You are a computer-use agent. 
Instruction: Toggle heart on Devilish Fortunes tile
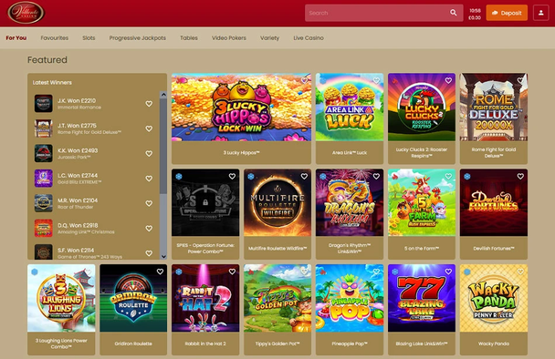520,176
